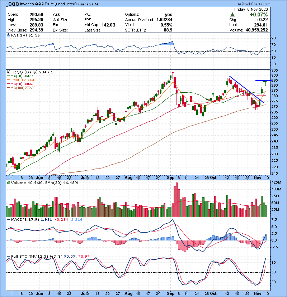Click the QQQ ticker symbol title
Image resolution: width=287 pixels, height=297 pixels.
click(x=14, y=4)
